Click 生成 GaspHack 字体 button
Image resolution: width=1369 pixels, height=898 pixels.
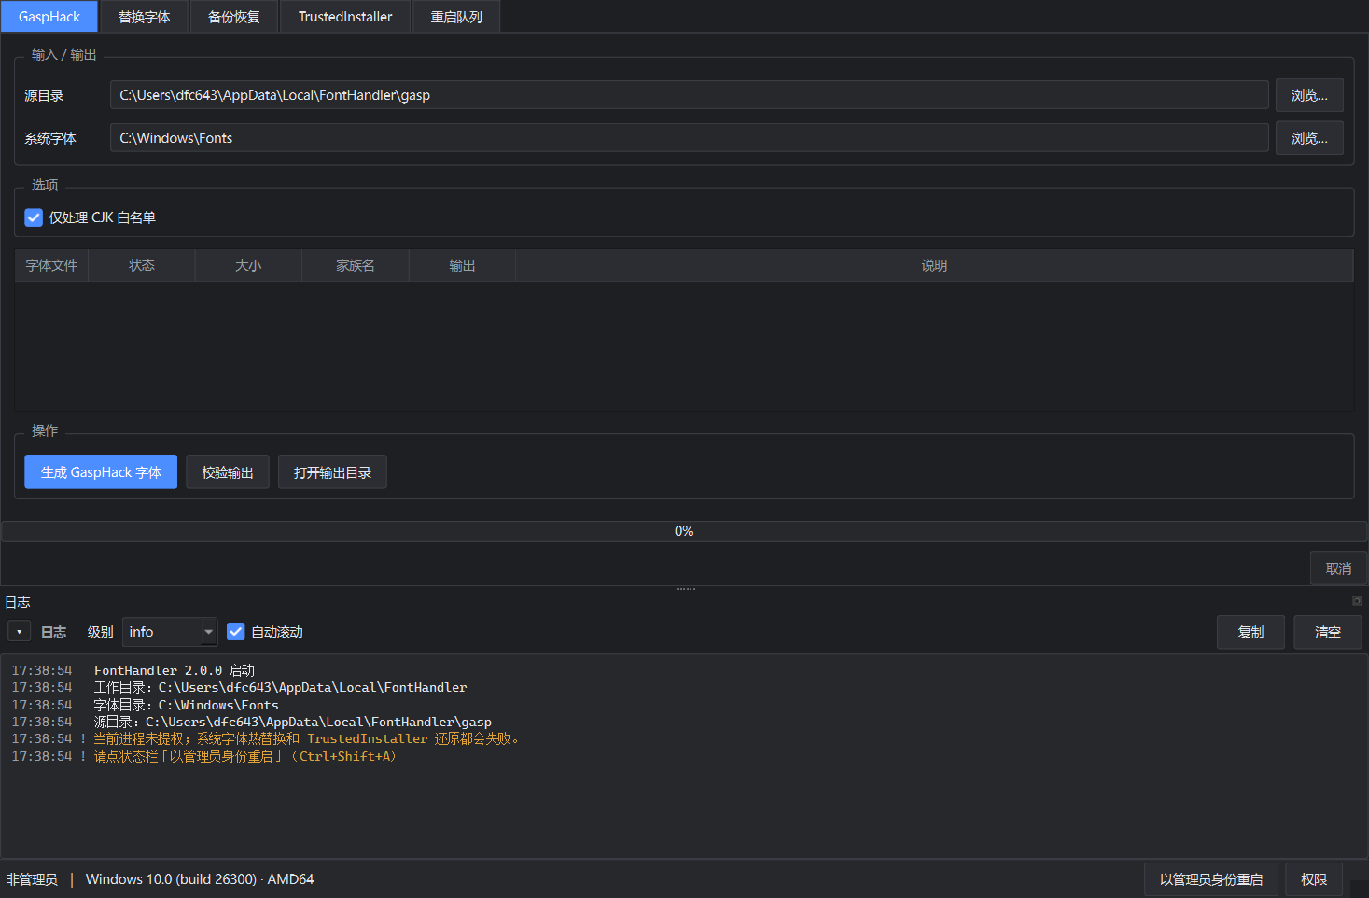(x=101, y=472)
